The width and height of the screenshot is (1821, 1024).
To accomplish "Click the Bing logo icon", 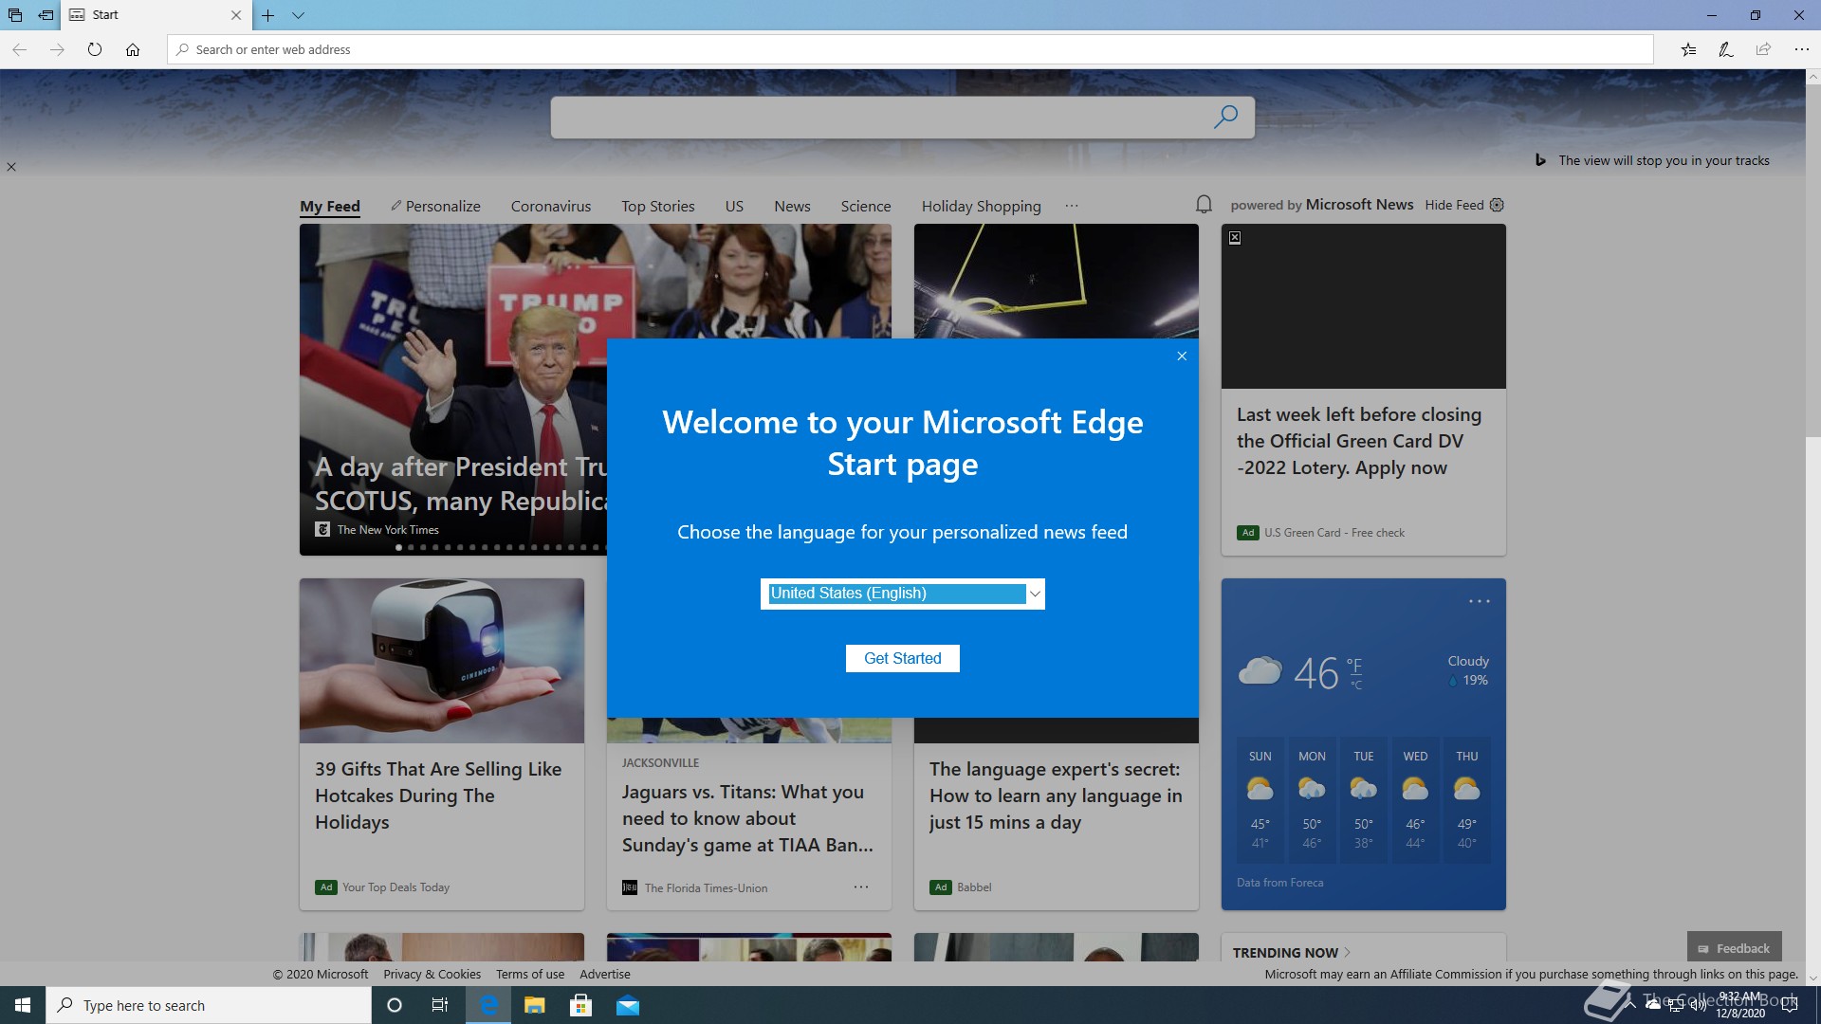I will [x=1541, y=160].
